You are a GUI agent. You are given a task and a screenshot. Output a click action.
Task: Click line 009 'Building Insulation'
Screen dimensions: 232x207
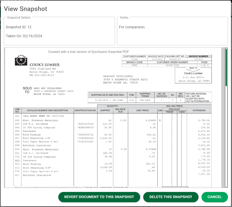point(37,145)
